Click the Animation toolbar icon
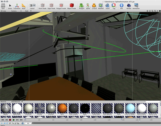The image size is (161, 126). (136, 5)
